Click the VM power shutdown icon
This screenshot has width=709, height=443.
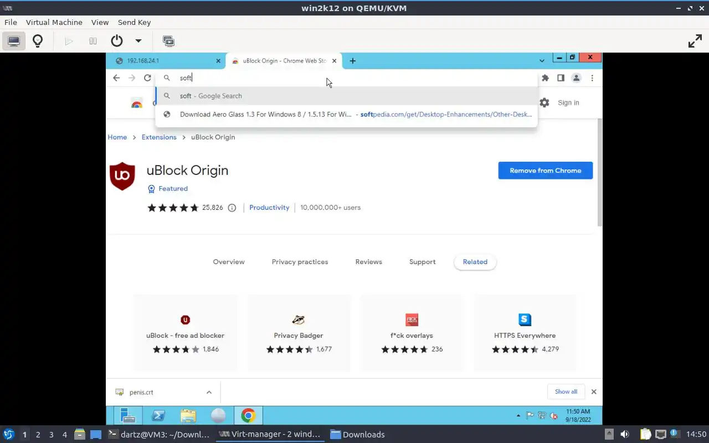[117, 41]
